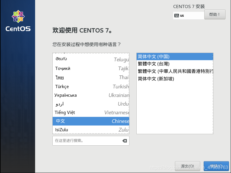Click the language search input field
This screenshot has height=173, width=231.
91,141
